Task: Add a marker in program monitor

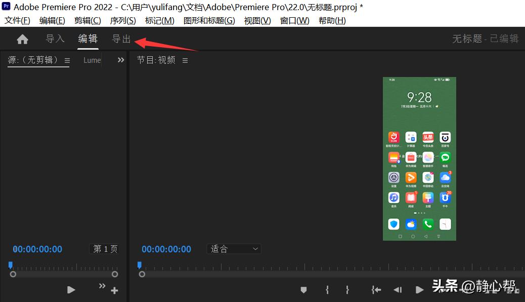Action: coord(303,290)
